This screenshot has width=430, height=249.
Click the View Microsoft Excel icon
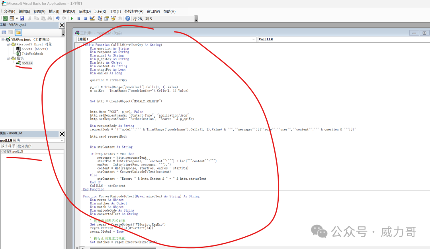pos(5,18)
